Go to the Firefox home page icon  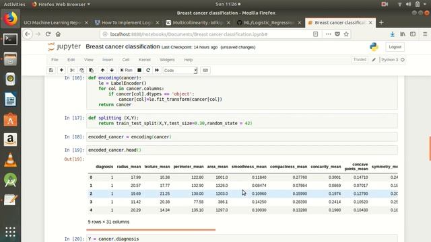58,34
